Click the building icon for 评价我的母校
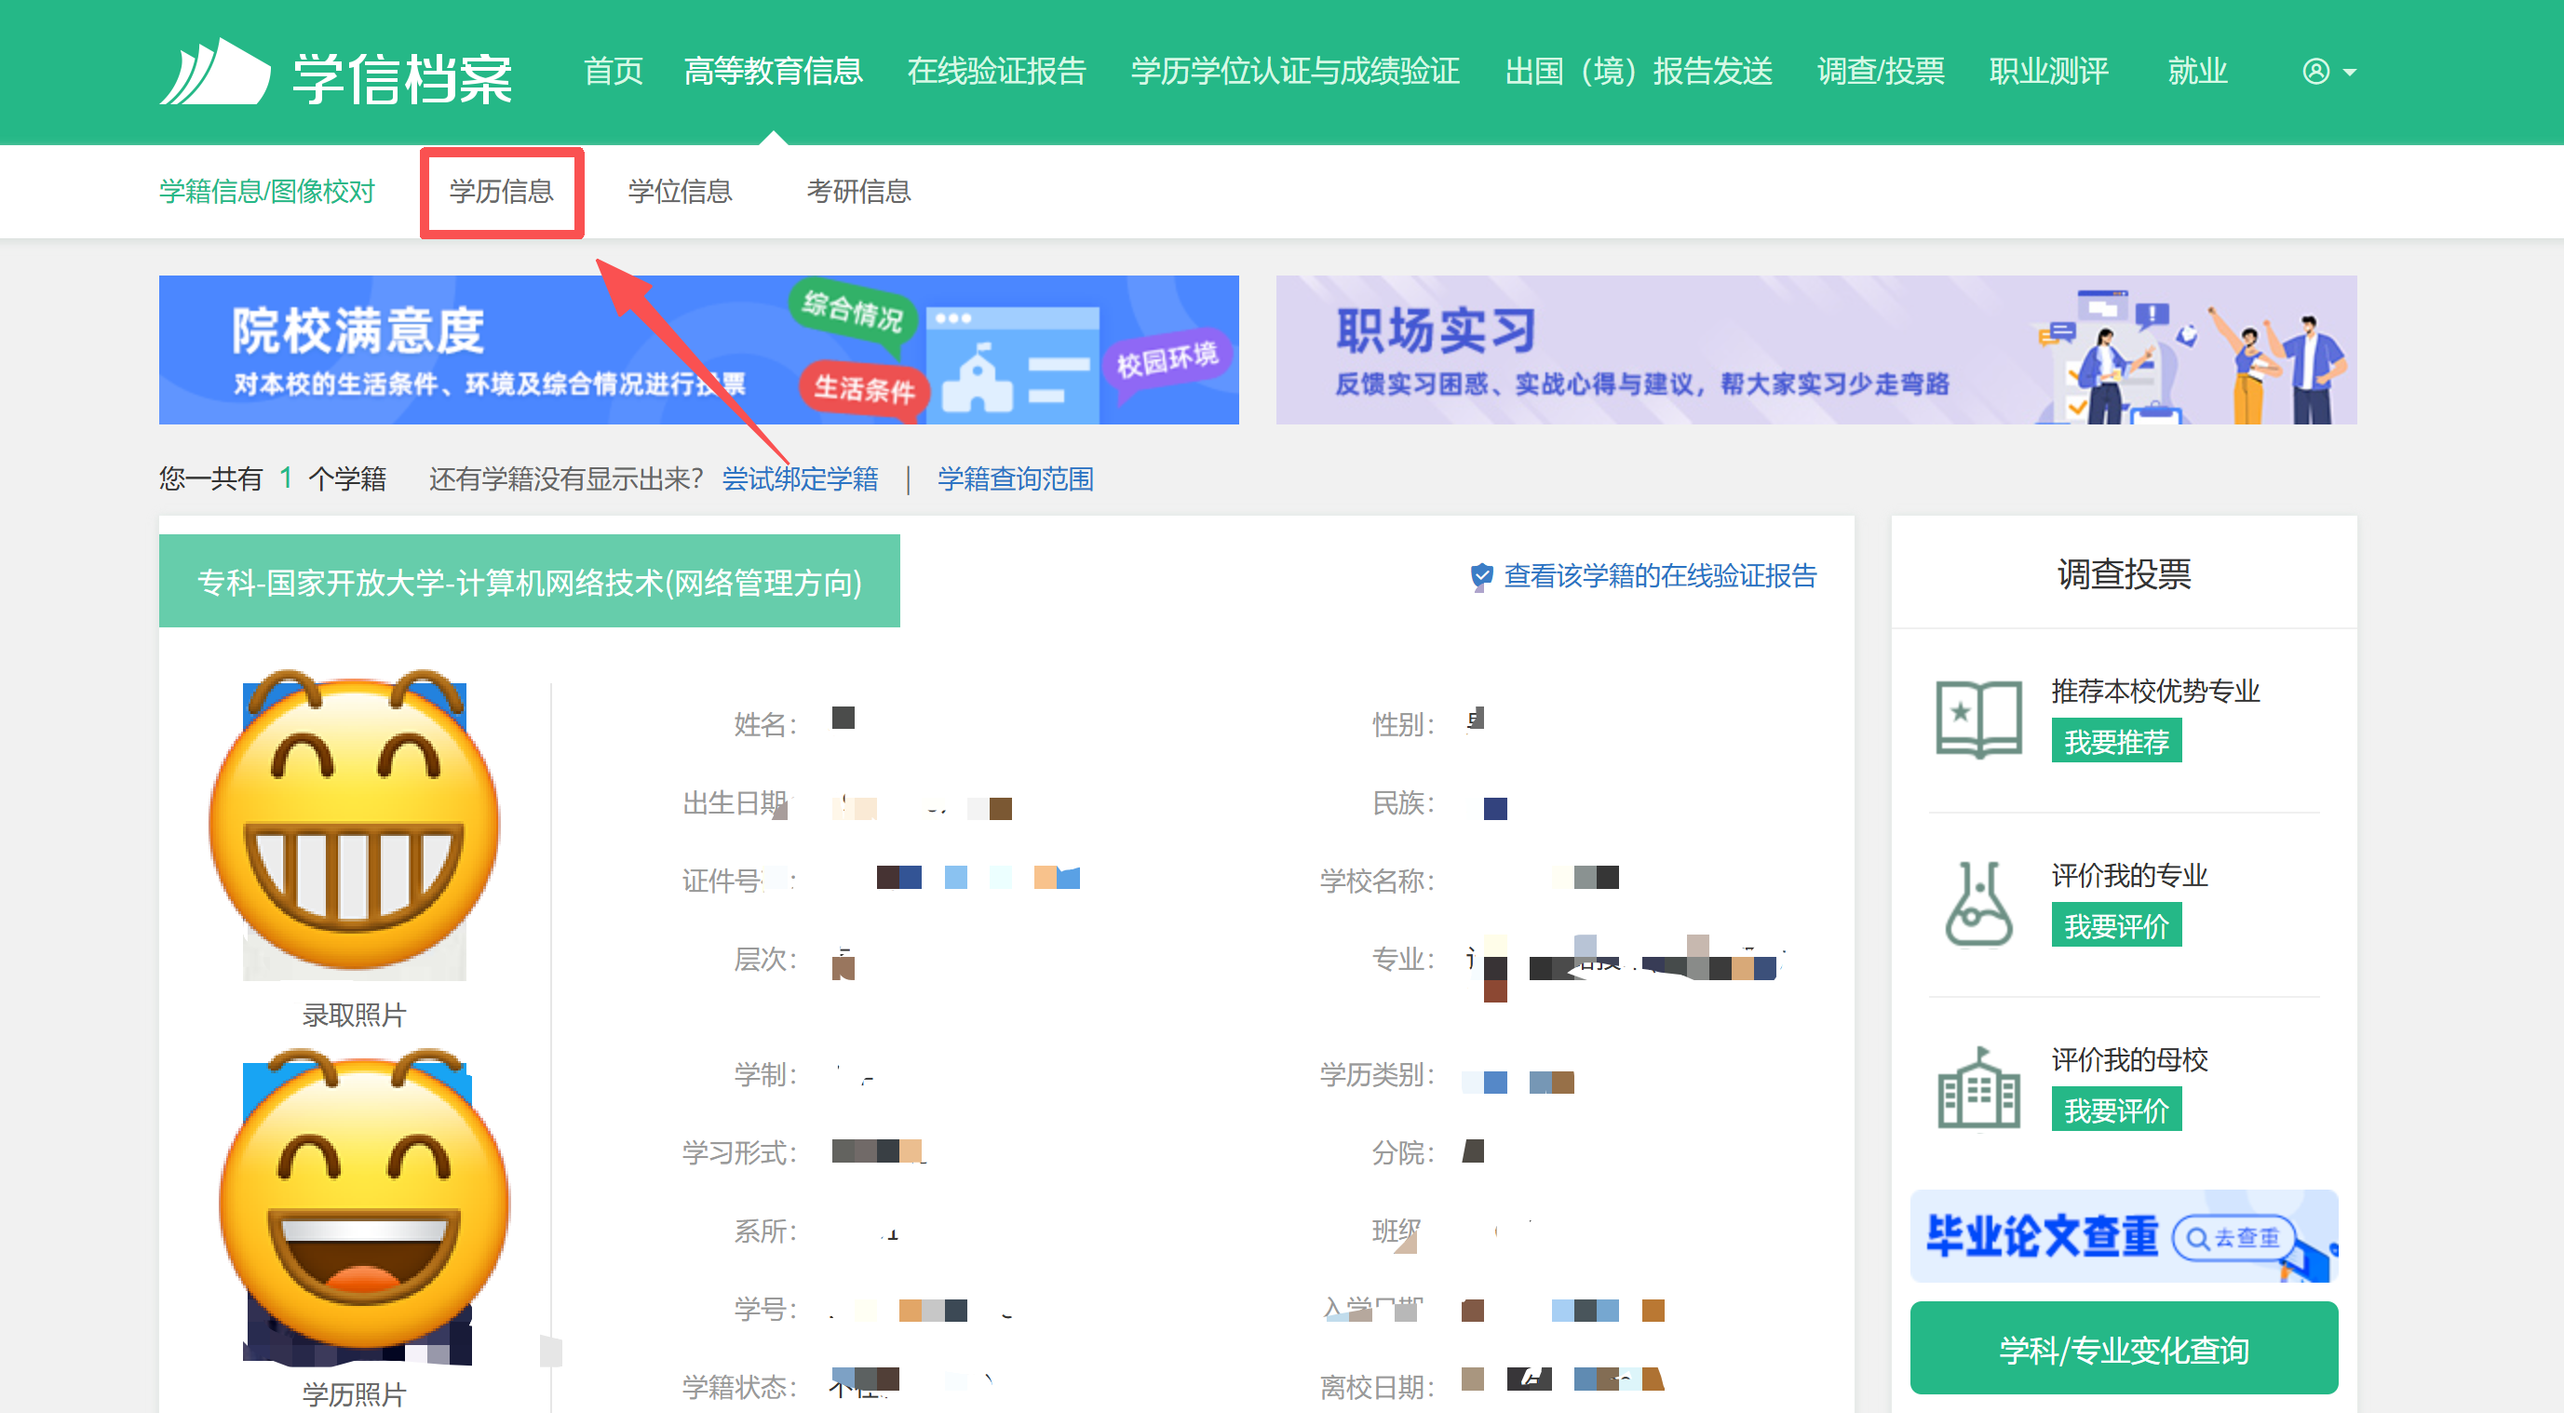The height and width of the screenshot is (1413, 2564). [1977, 1087]
